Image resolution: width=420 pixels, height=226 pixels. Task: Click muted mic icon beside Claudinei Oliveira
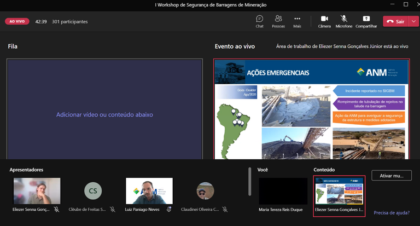(225, 209)
